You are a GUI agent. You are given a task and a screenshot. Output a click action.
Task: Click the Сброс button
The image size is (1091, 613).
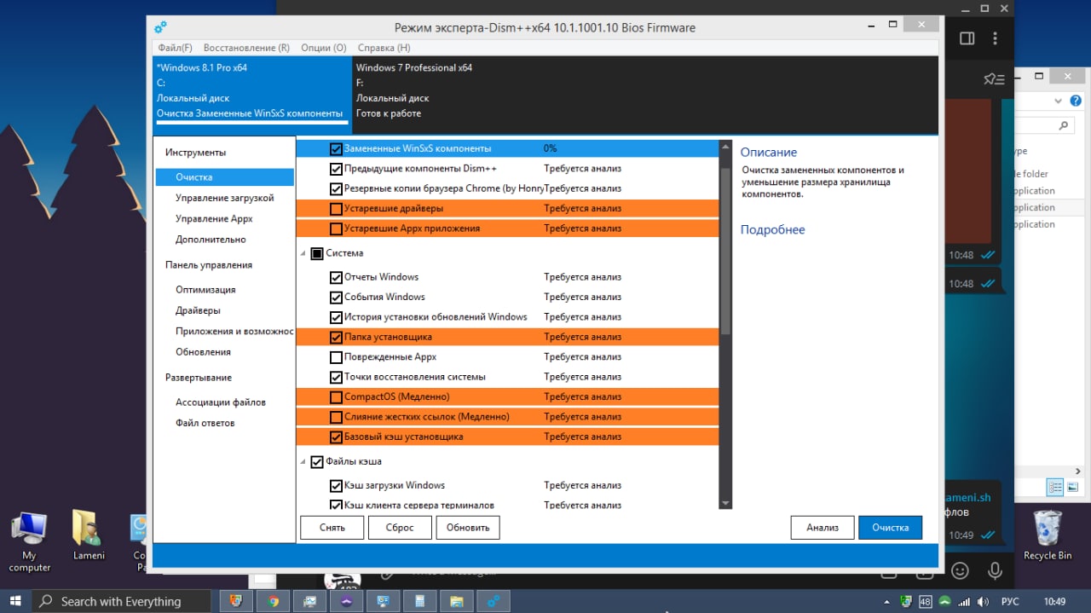(x=400, y=528)
